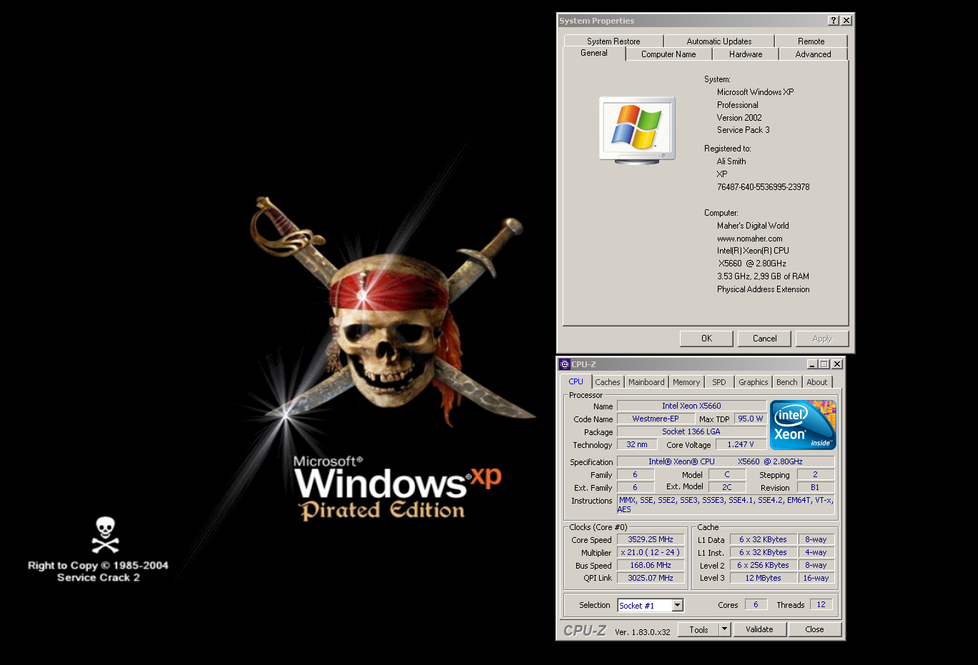
Task: Minimize the CPU-Z window
Action: [x=812, y=364]
